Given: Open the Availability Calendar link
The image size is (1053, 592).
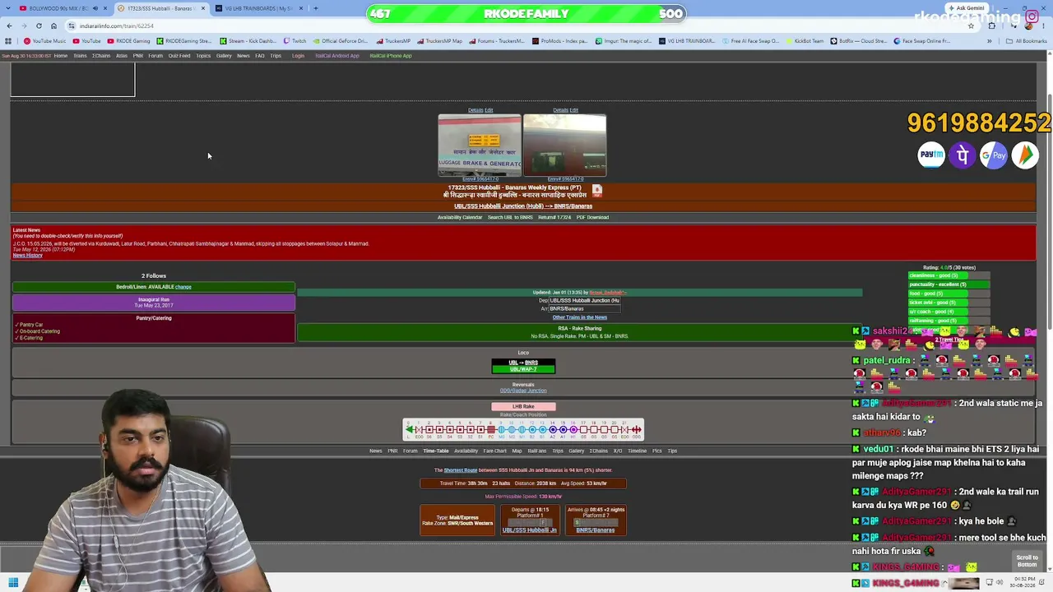Looking at the screenshot, I should tap(460, 217).
